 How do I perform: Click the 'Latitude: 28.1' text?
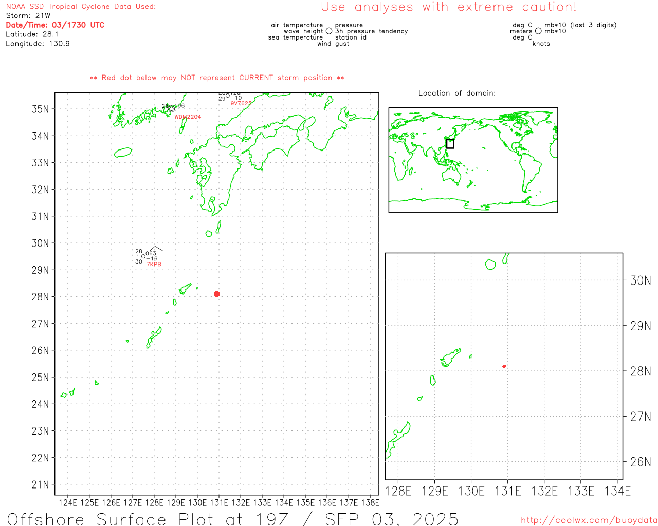click(x=32, y=34)
